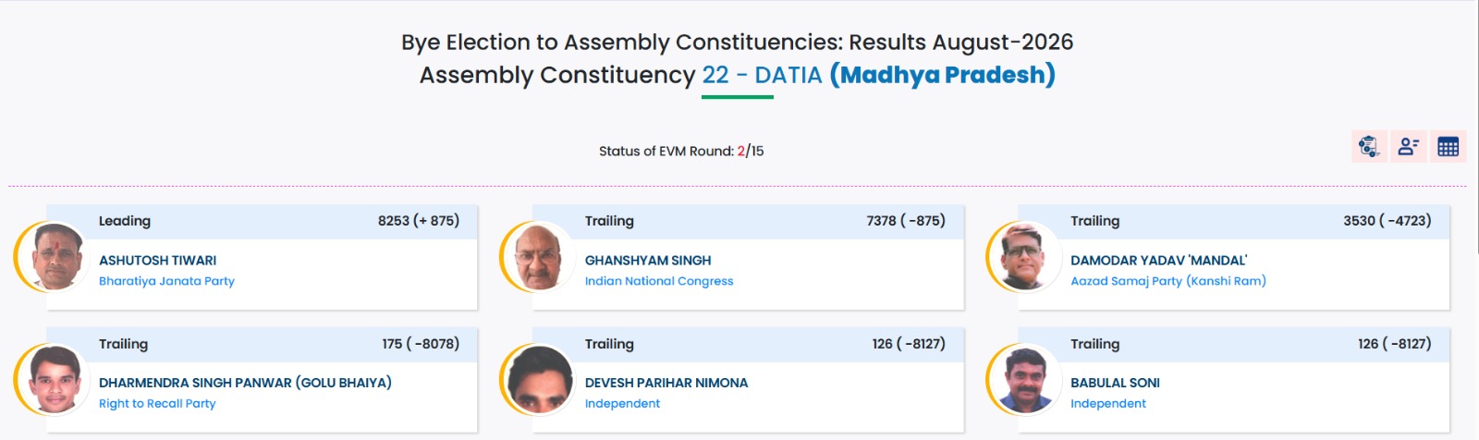
Task: Switch to table grid view icon
Action: [x=1448, y=146]
